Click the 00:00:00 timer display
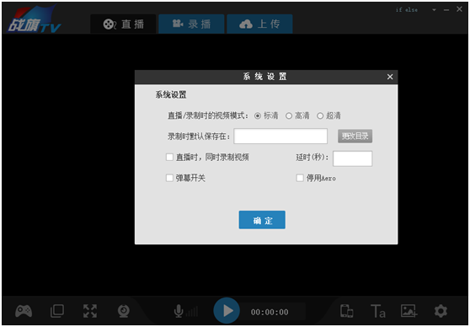470x327 pixels. [270, 313]
